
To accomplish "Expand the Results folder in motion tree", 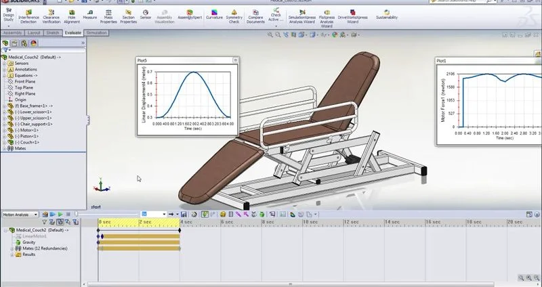I will pyautogui.click(x=12, y=255).
